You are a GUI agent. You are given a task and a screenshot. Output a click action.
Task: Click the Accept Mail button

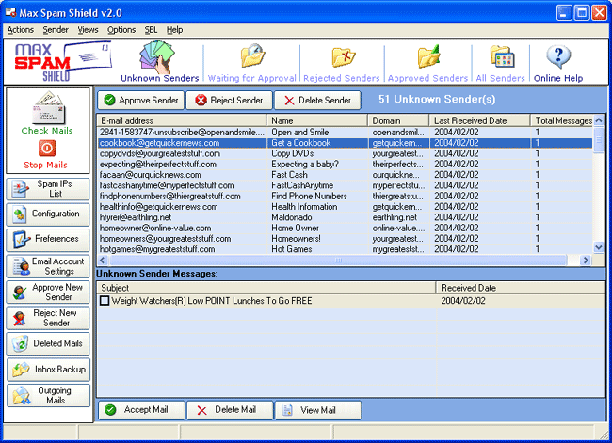pos(141,410)
